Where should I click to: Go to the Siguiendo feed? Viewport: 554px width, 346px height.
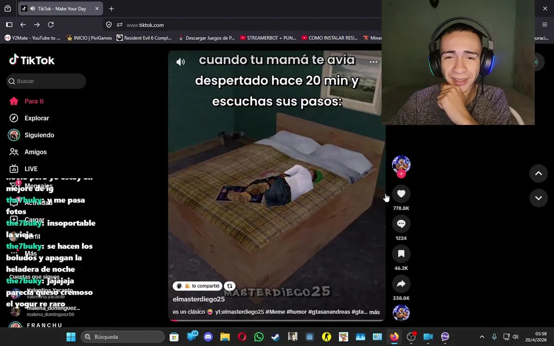click(x=31, y=135)
